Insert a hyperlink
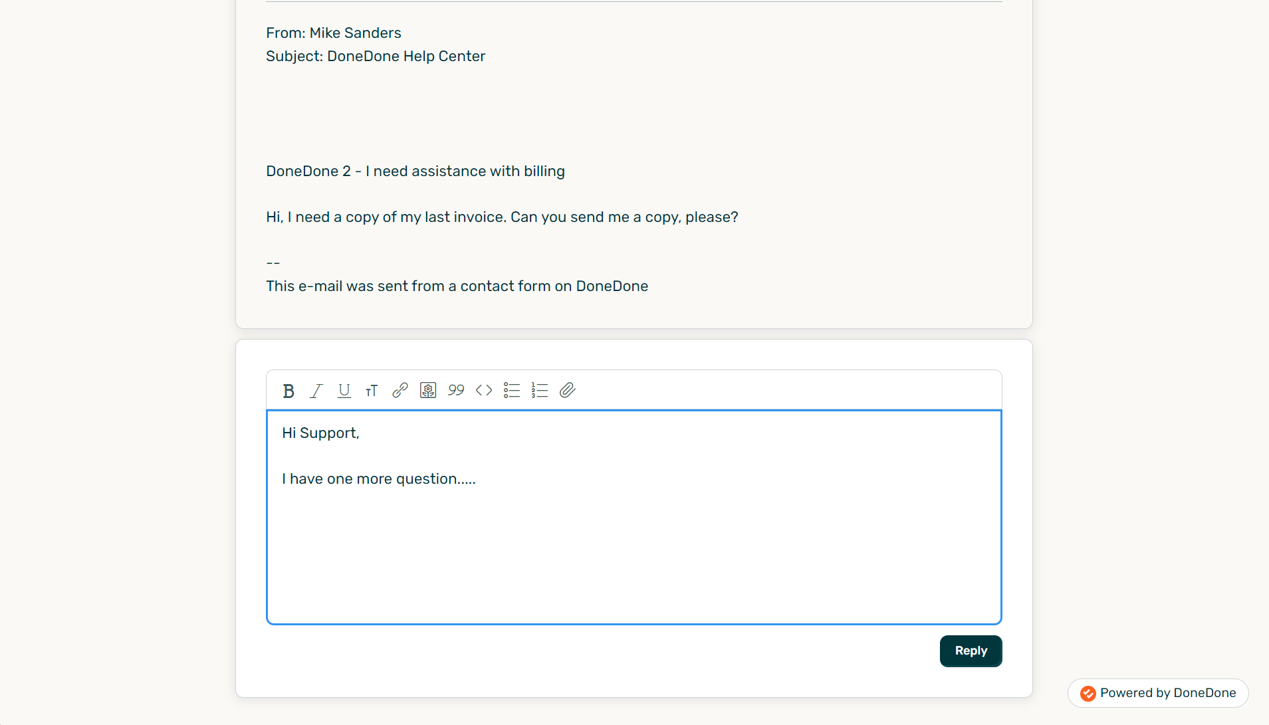The height and width of the screenshot is (725, 1269). 400,391
